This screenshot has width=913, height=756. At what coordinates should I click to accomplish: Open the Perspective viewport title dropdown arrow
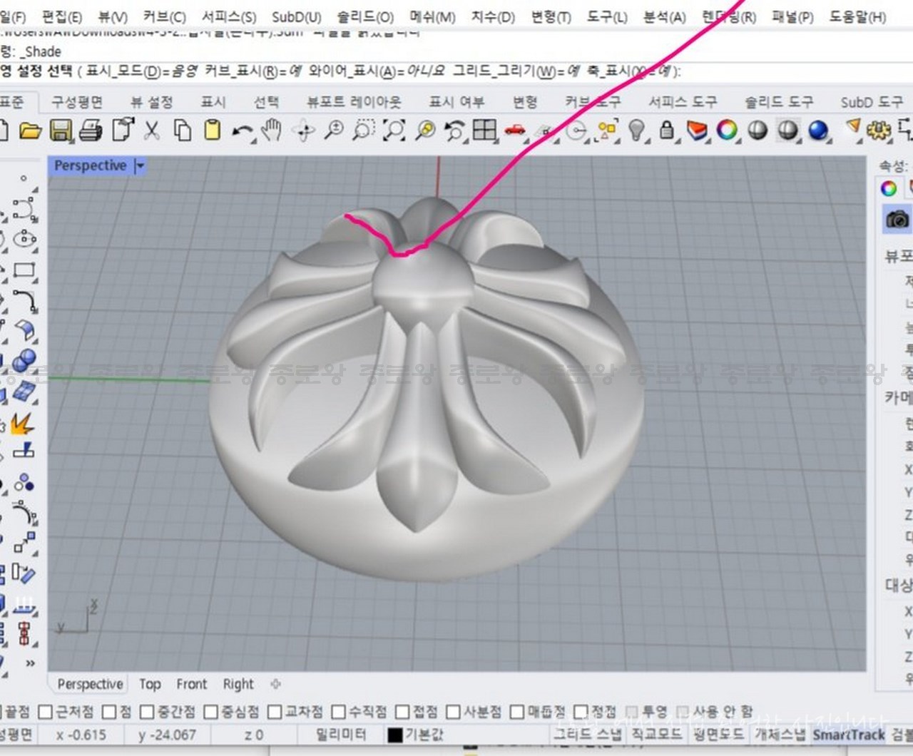pos(140,166)
